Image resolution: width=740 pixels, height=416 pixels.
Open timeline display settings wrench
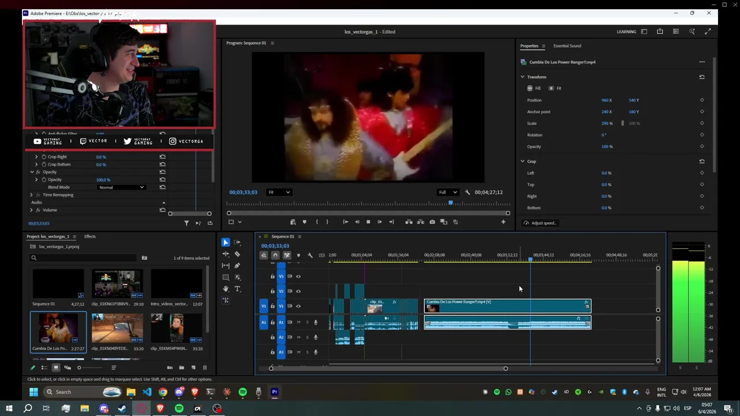pos(310,255)
